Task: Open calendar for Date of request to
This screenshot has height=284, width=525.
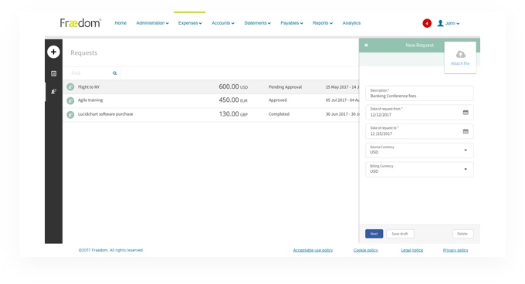Action: coord(466,131)
